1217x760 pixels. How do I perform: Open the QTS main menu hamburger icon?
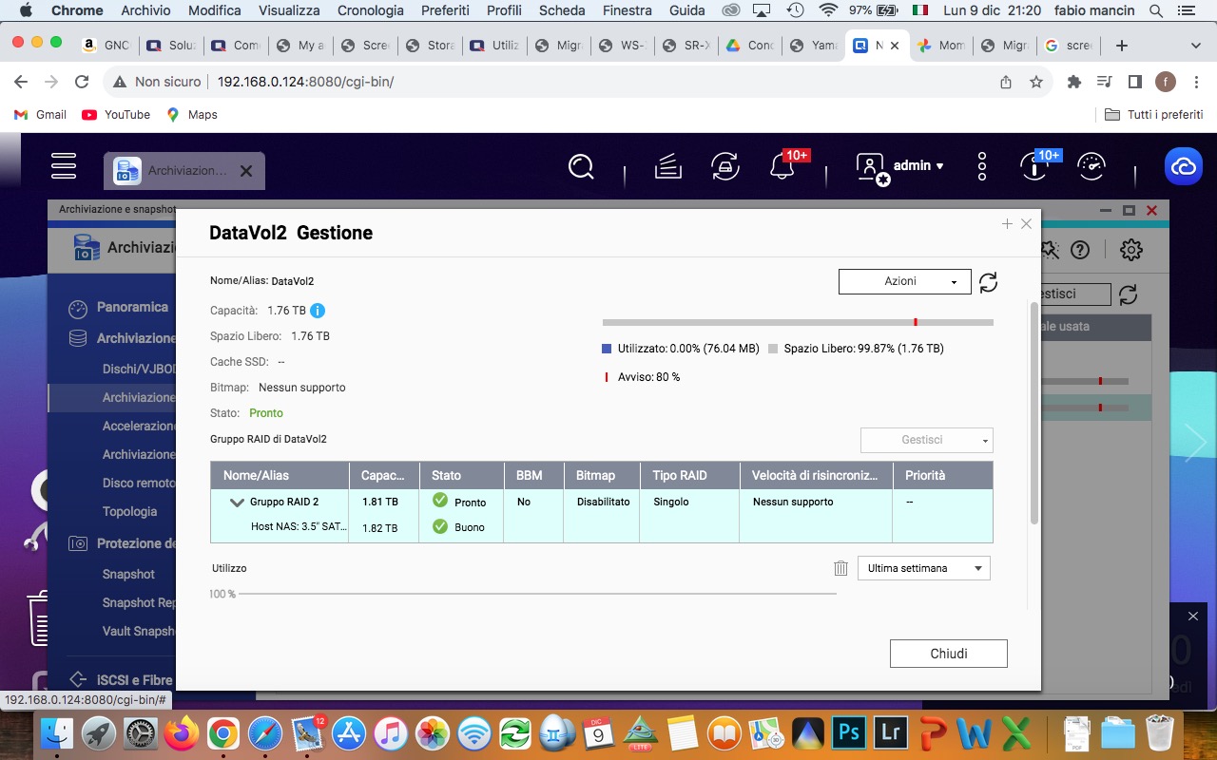point(64,166)
